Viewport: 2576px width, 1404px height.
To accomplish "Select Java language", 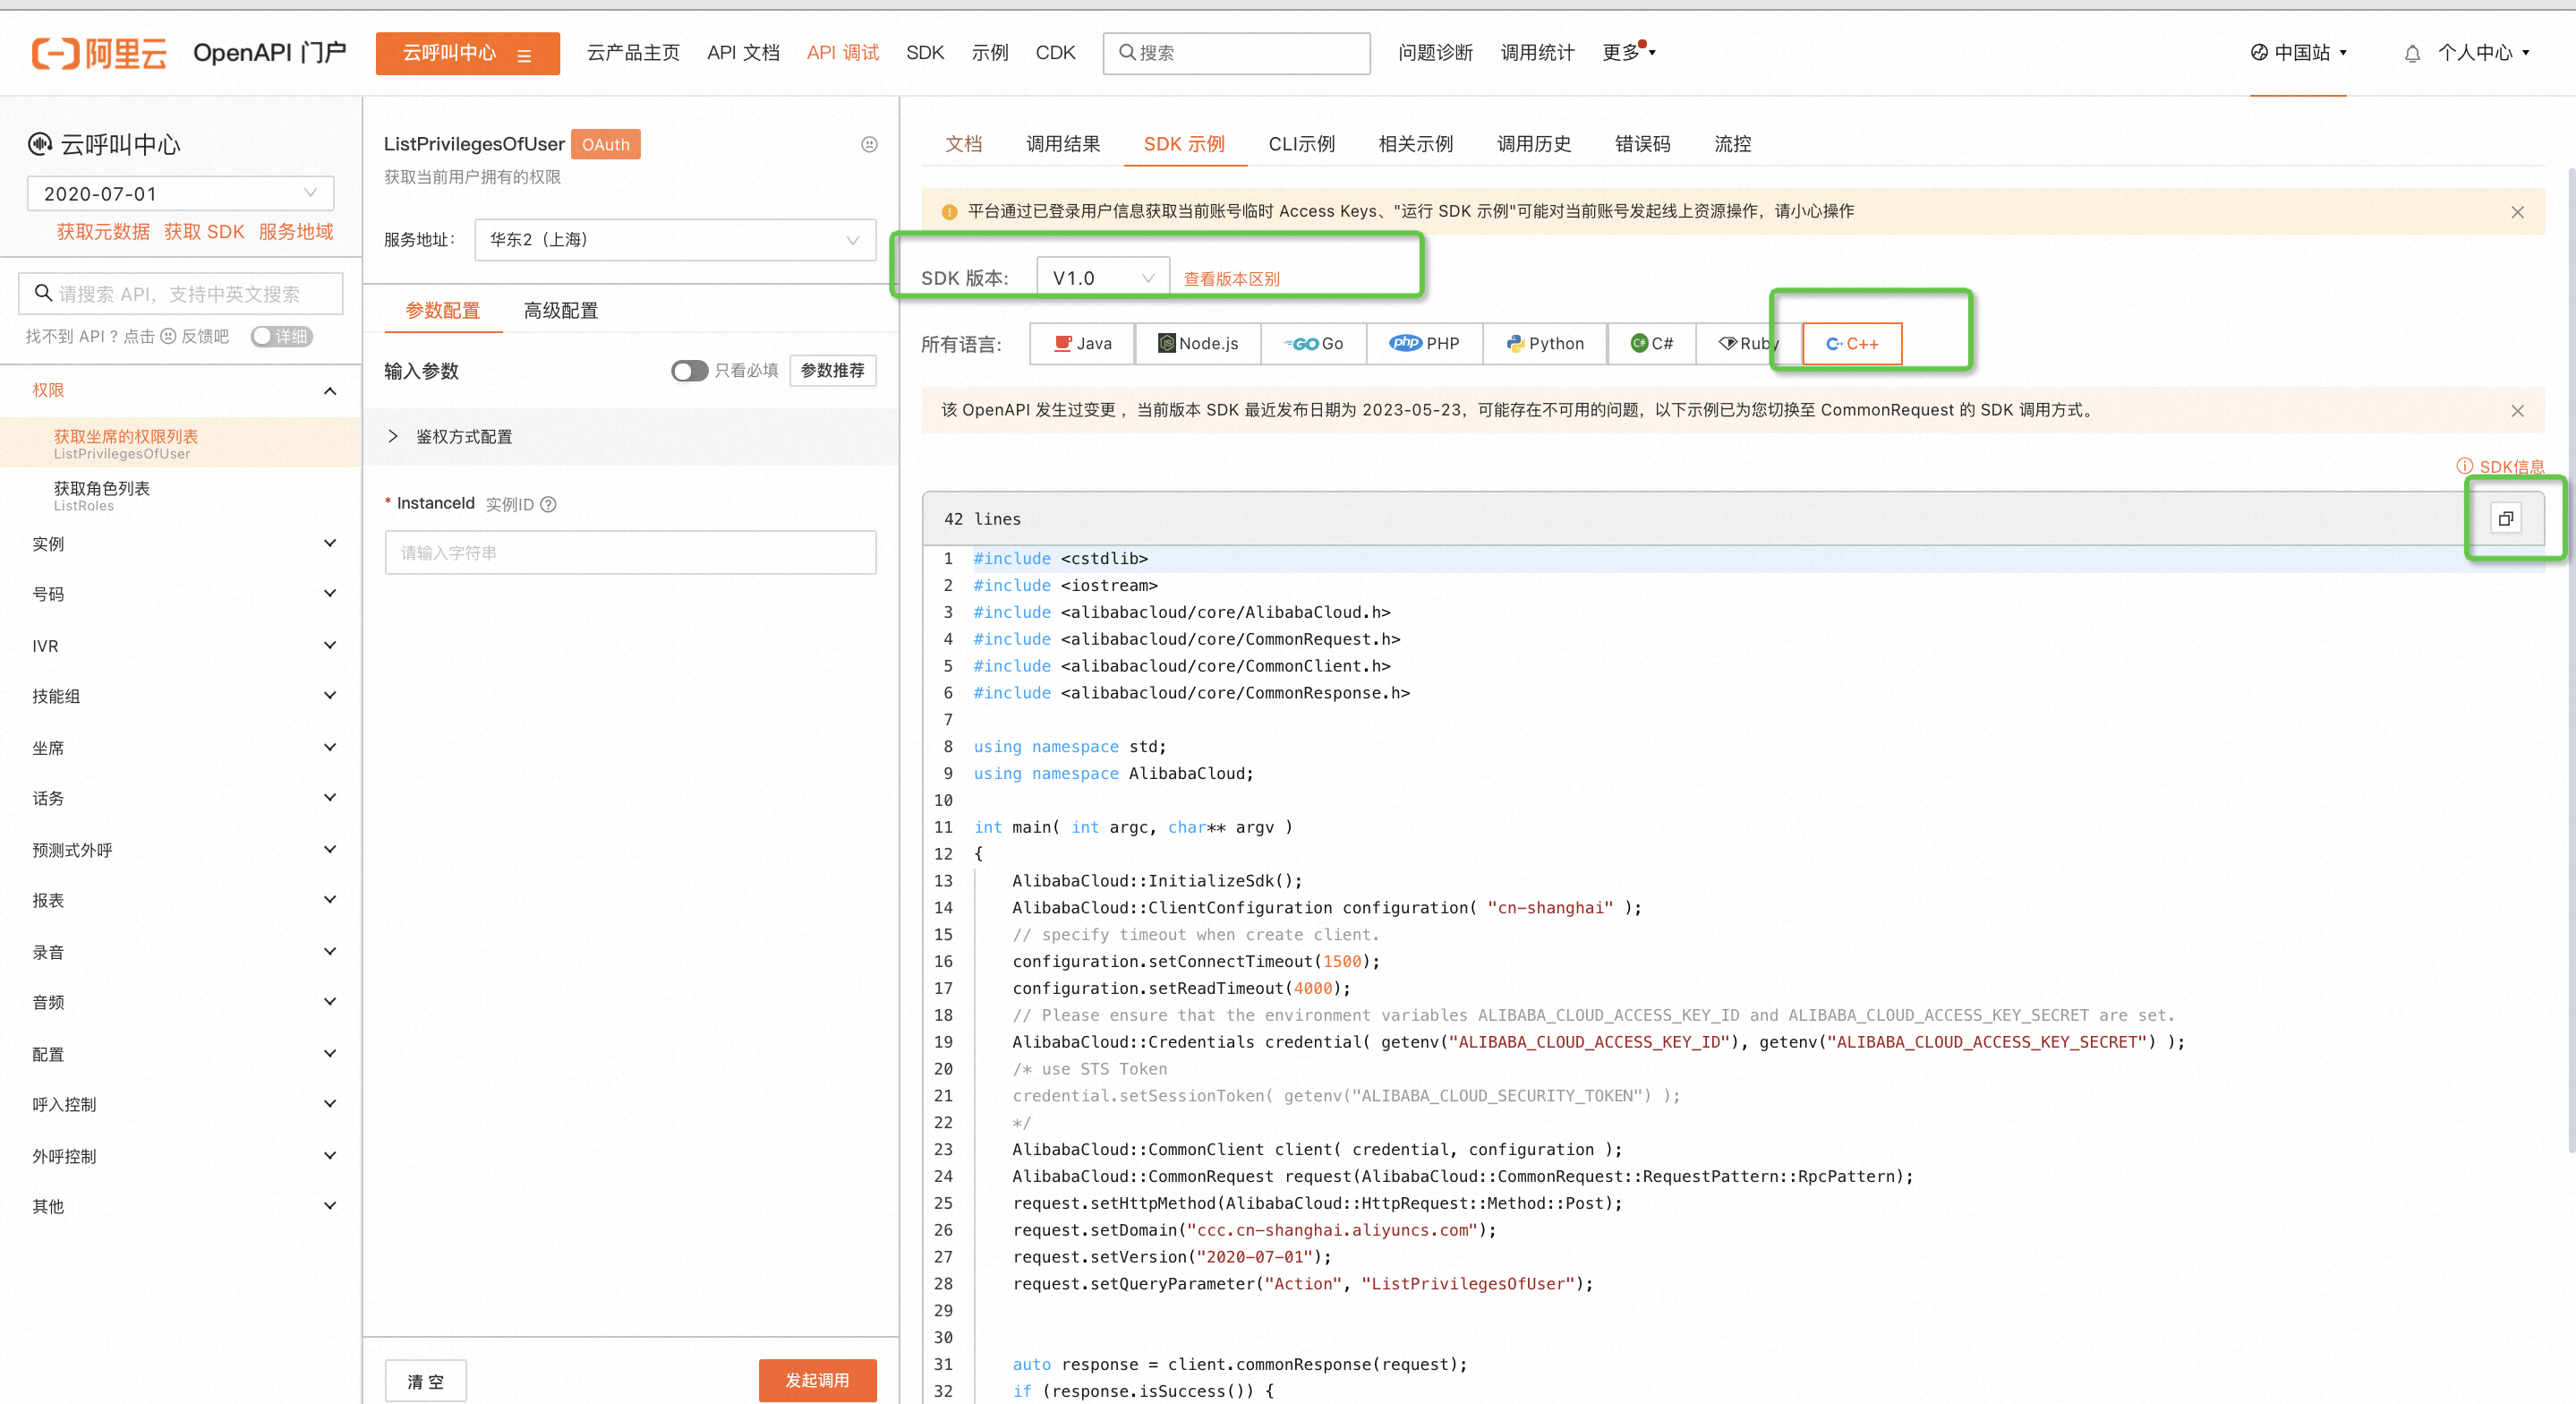I will tap(1082, 343).
